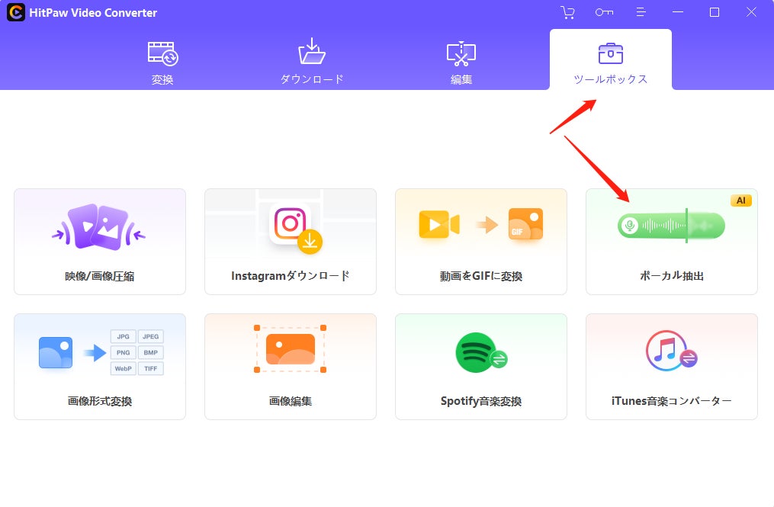This screenshot has width=774, height=507.
Task: Click the HitPaw app logo
Action: (16, 12)
